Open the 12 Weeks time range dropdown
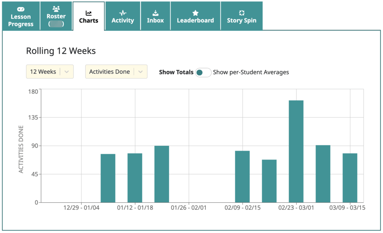 pos(50,72)
